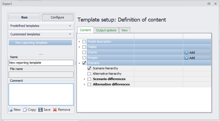
Task: Copy the selected reporting template
Action: tap(30, 110)
